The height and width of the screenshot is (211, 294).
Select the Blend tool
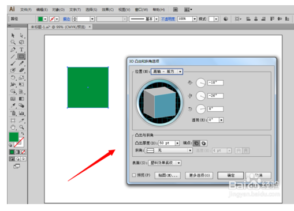click(x=21, y=105)
